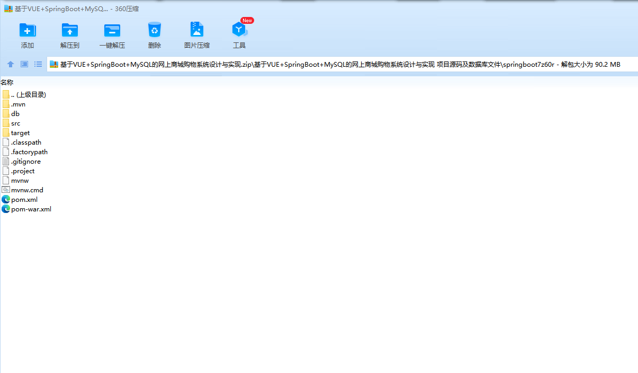Select the pom.xml file
The height and width of the screenshot is (373, 638).
pyautogui.click(x=20, y=200)
